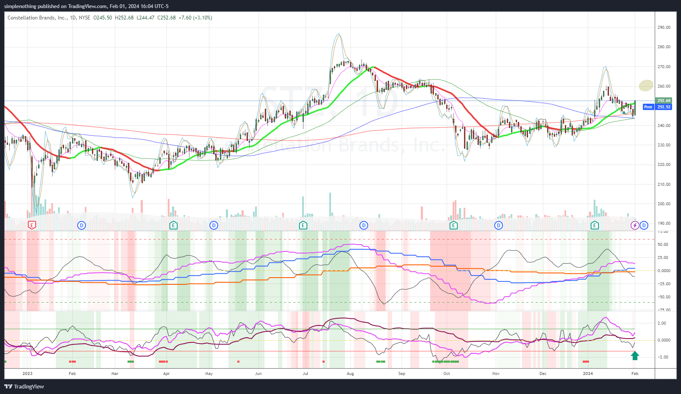This screenshot has height=394, width=681.
Task: Click the earnings marker in January 2024
Action: coord(595,225)
